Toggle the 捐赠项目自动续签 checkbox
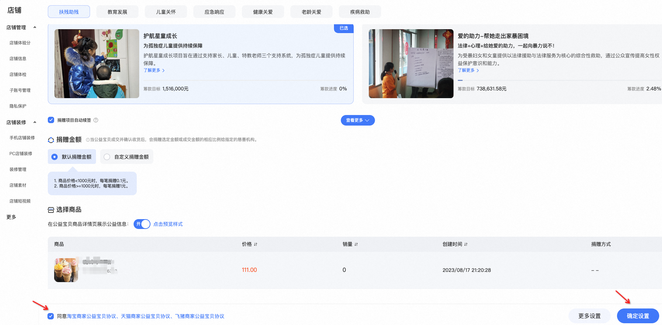662x325 pixels. tap(51, 120)
